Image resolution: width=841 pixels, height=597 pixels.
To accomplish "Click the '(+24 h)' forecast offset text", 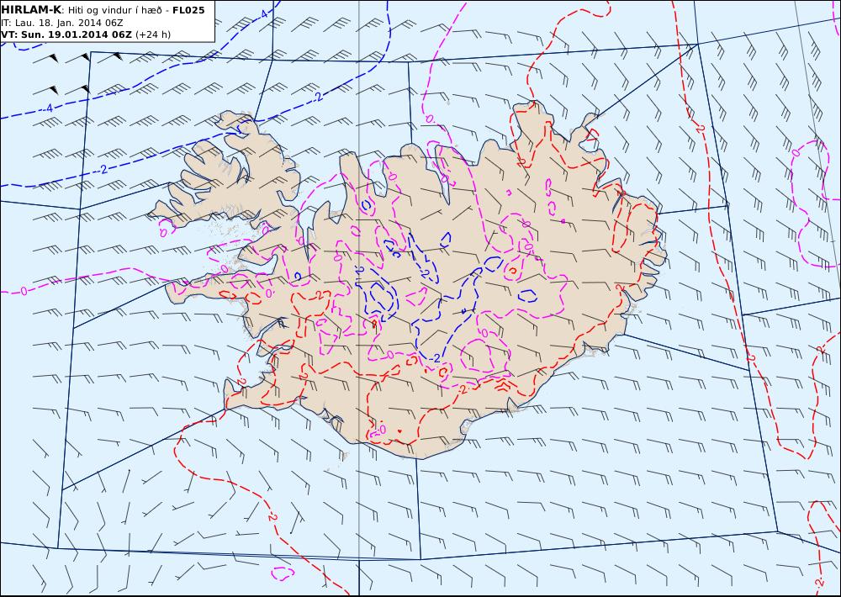I will (153, 34).
